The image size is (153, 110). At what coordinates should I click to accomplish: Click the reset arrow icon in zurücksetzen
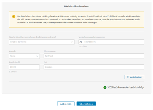pos(128,77)
